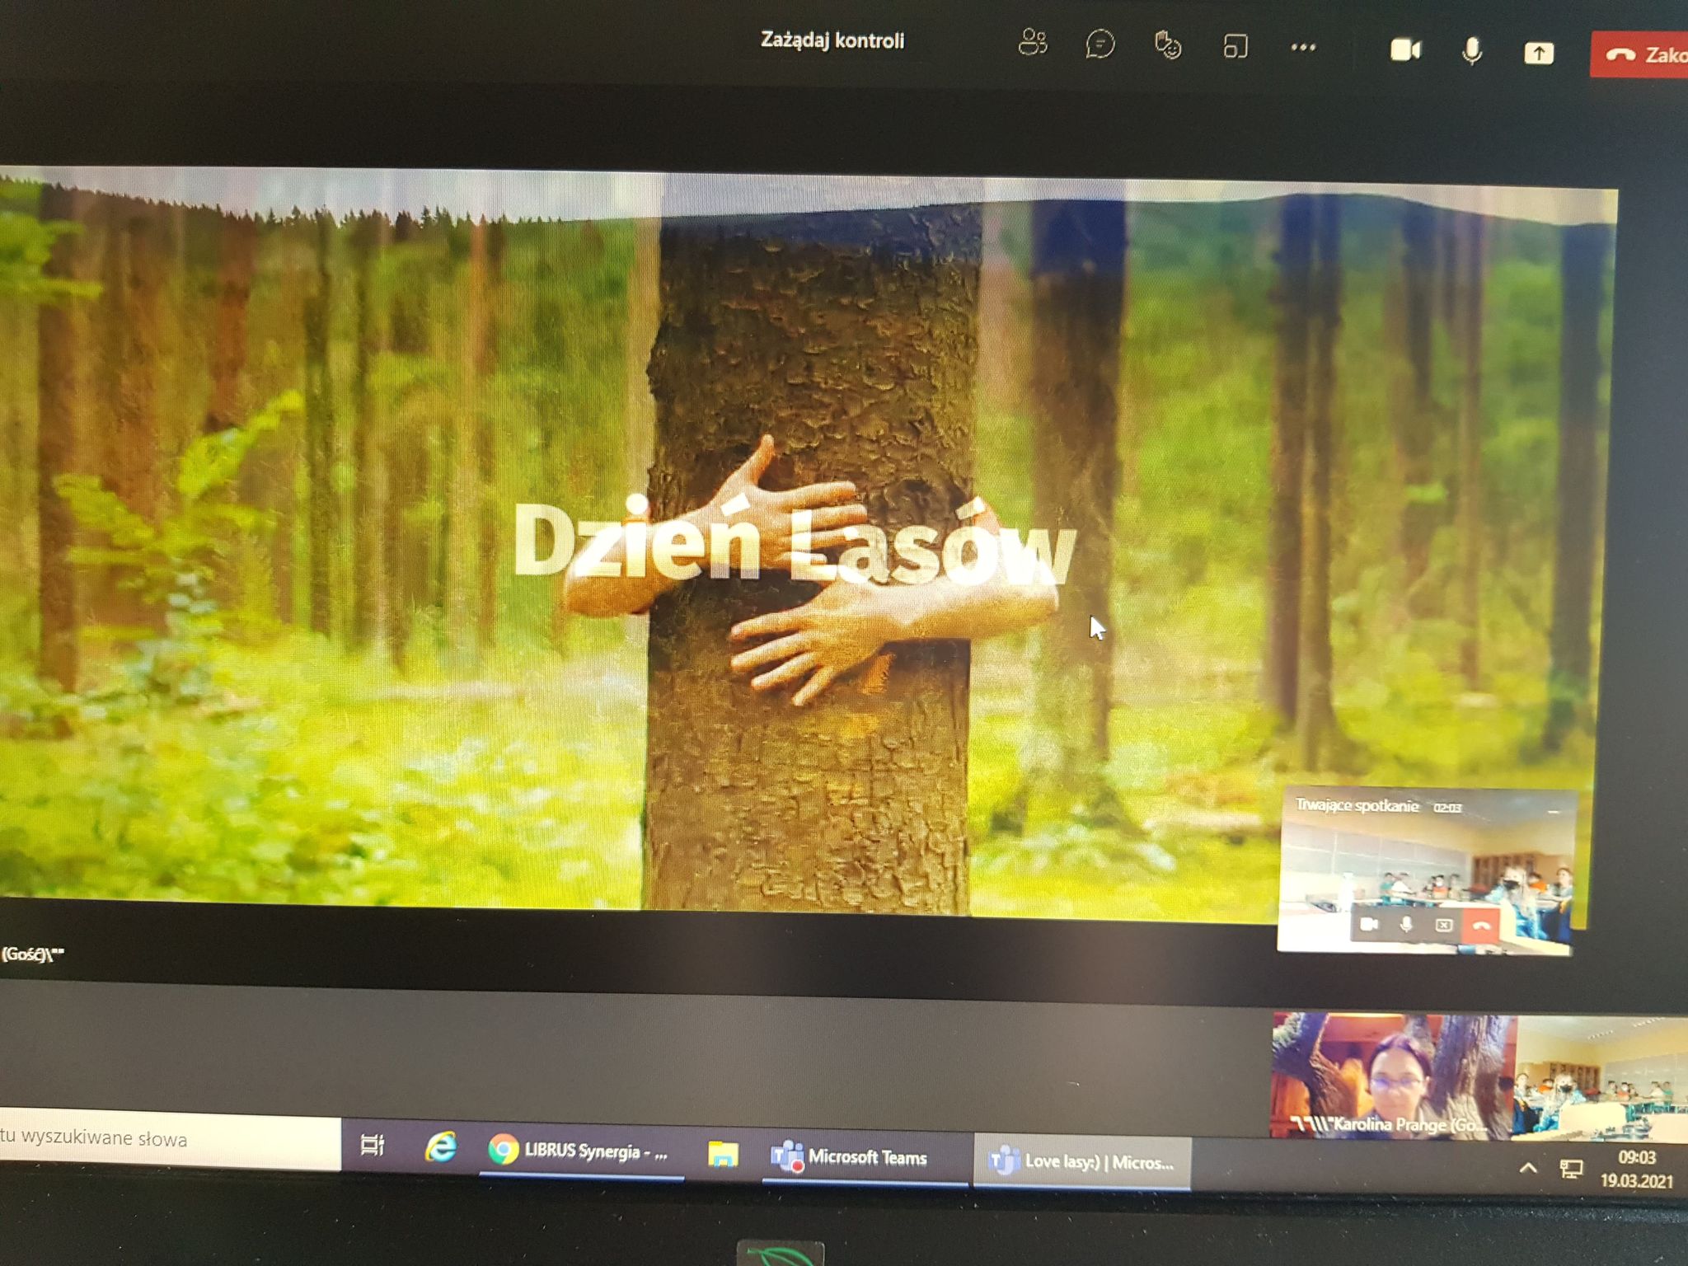Click the (Gość) presenter name label
The height and width of the screenshot is (1266, 1688).
point(32,954)
